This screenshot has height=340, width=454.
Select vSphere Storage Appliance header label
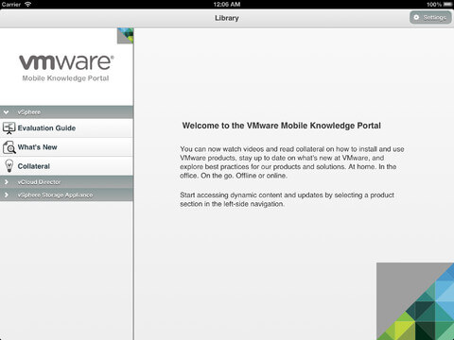click(55, 195)
